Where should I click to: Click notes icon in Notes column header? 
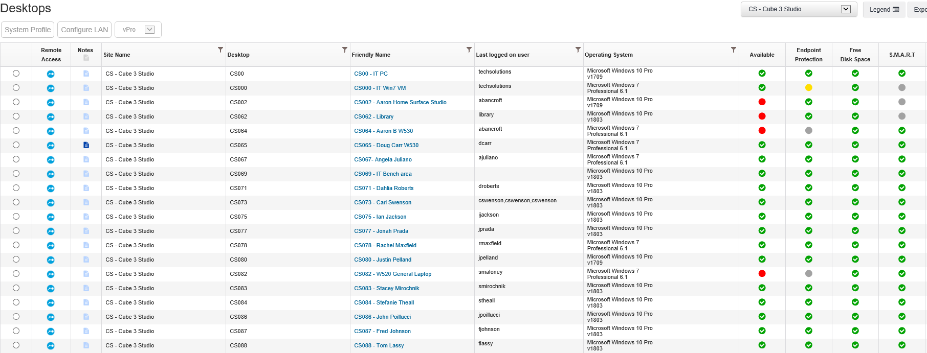tap(86, 58)
